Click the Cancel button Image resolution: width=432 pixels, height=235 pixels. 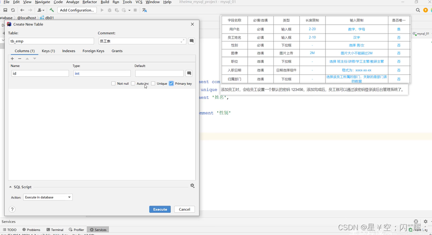click(184, 209)
